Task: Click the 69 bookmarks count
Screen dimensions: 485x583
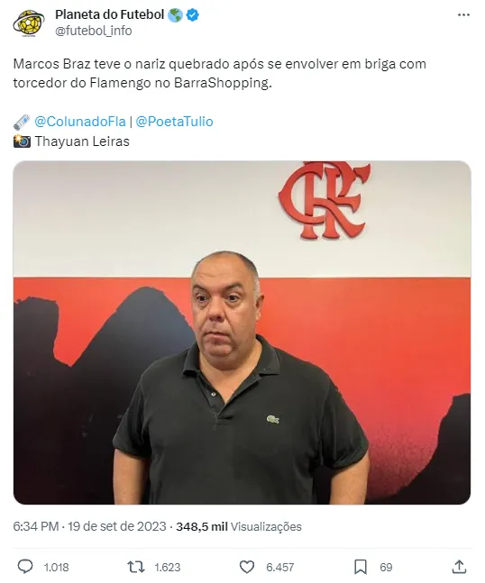Action: coord(386,568)
